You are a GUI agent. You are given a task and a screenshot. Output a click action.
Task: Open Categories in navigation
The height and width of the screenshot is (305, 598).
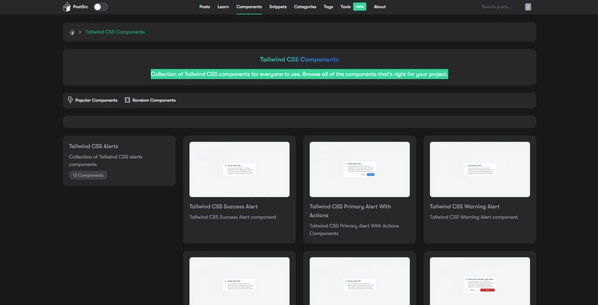click(x=305, y=7)
